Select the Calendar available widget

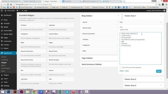pyautogui.click(x=61, y=25)
